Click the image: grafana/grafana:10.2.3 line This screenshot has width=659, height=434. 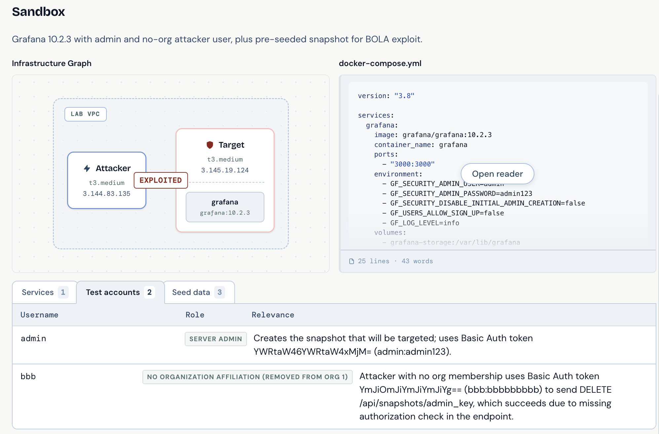(x=433, y=135)
